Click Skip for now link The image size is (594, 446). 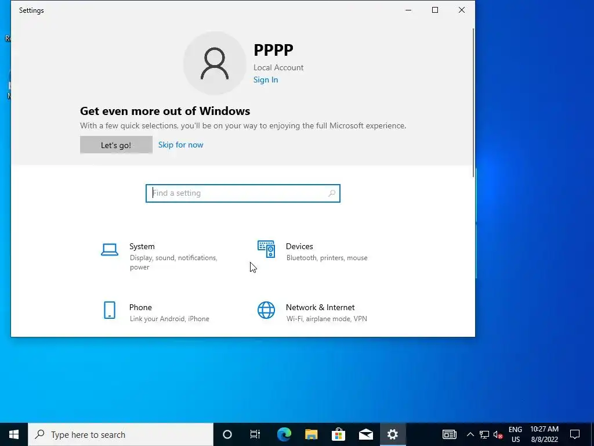pyautogui.click(x=181, y=145)
